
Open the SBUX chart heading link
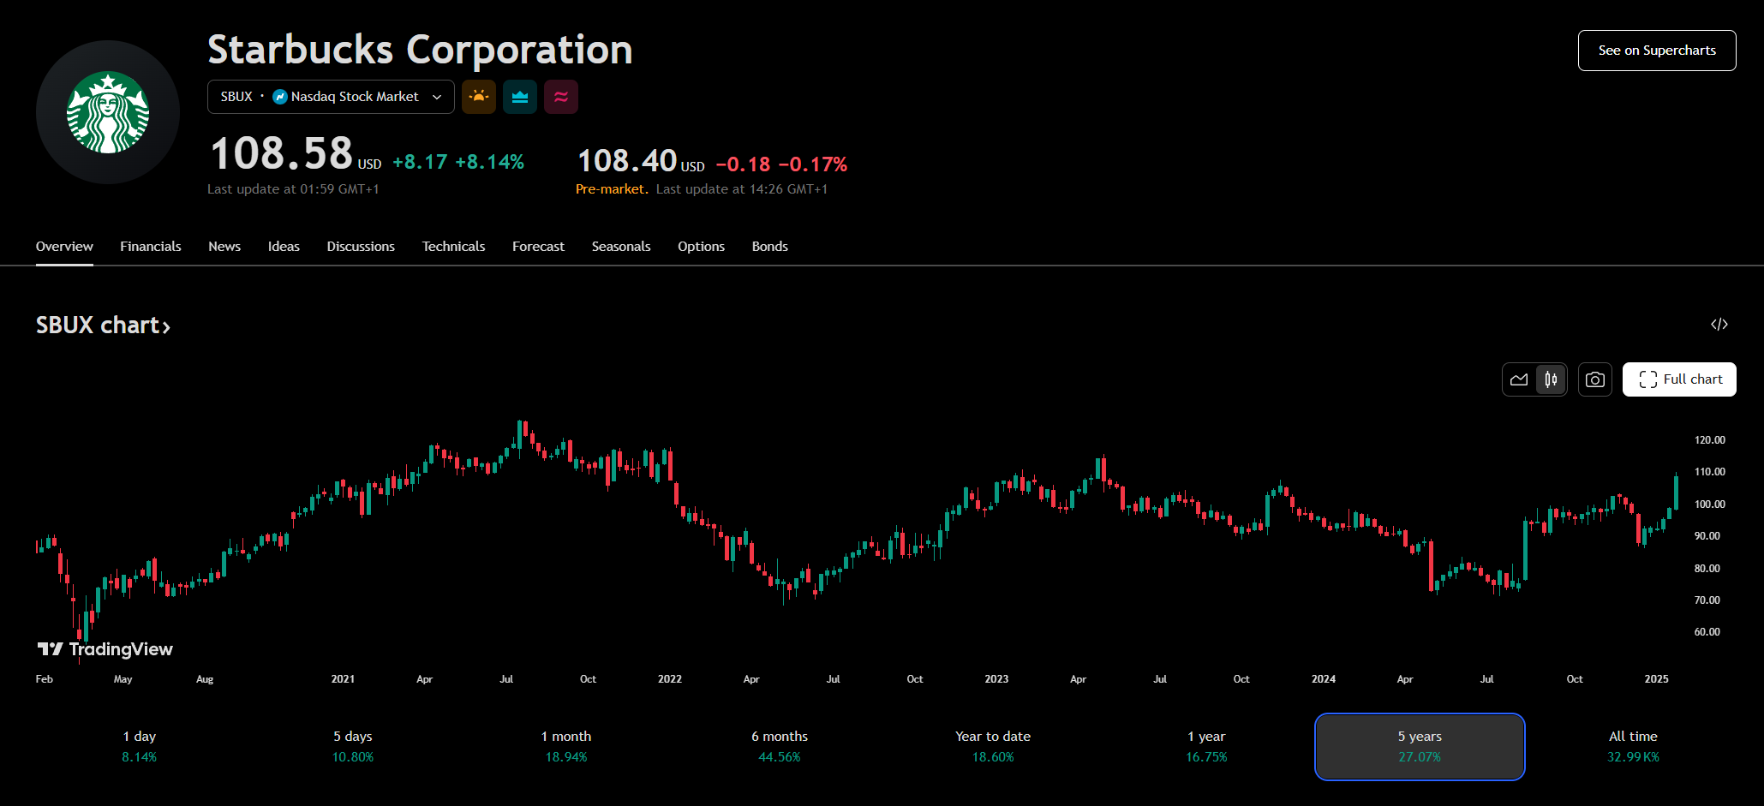click(x=103, y=325)
